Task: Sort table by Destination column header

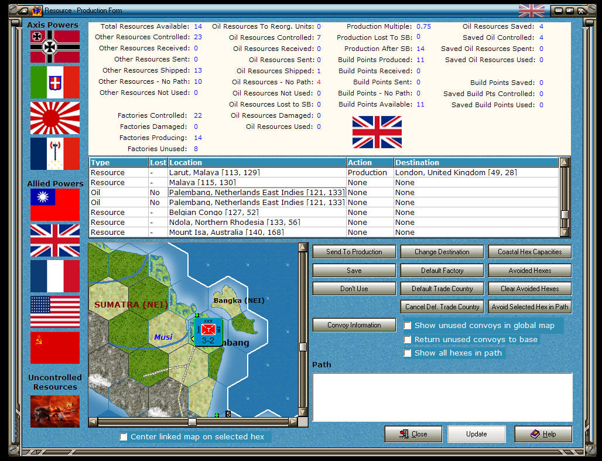Action: tap(476, 162)
